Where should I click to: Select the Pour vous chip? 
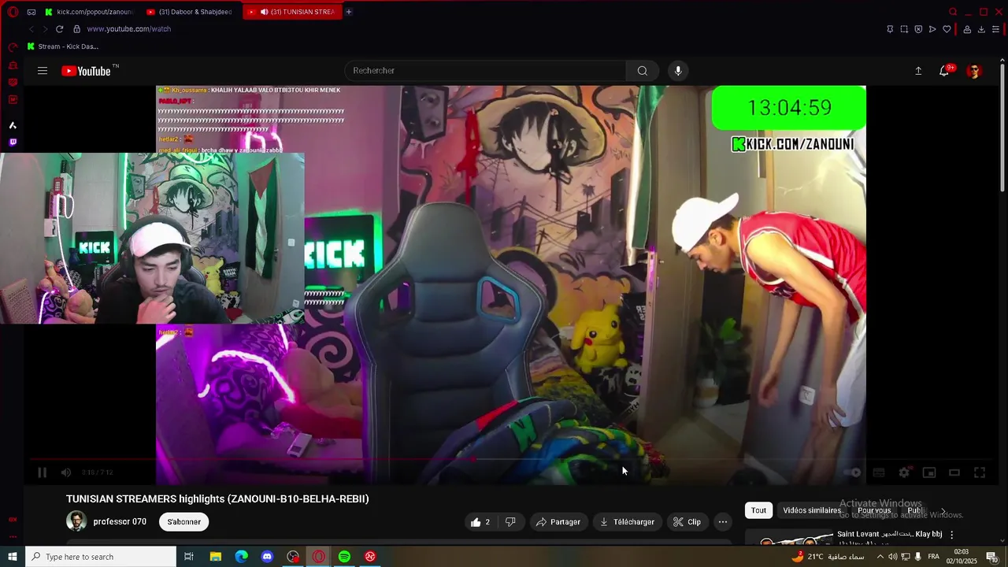pos(874,510)
